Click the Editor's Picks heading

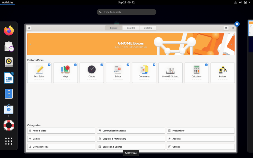click(x=35, y=60)
